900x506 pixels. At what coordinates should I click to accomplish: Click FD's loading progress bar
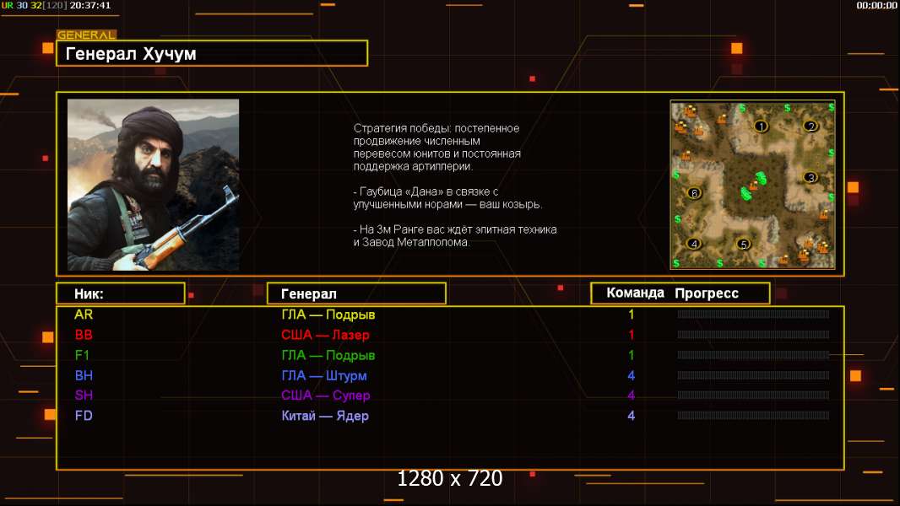(x=753, y=416)
